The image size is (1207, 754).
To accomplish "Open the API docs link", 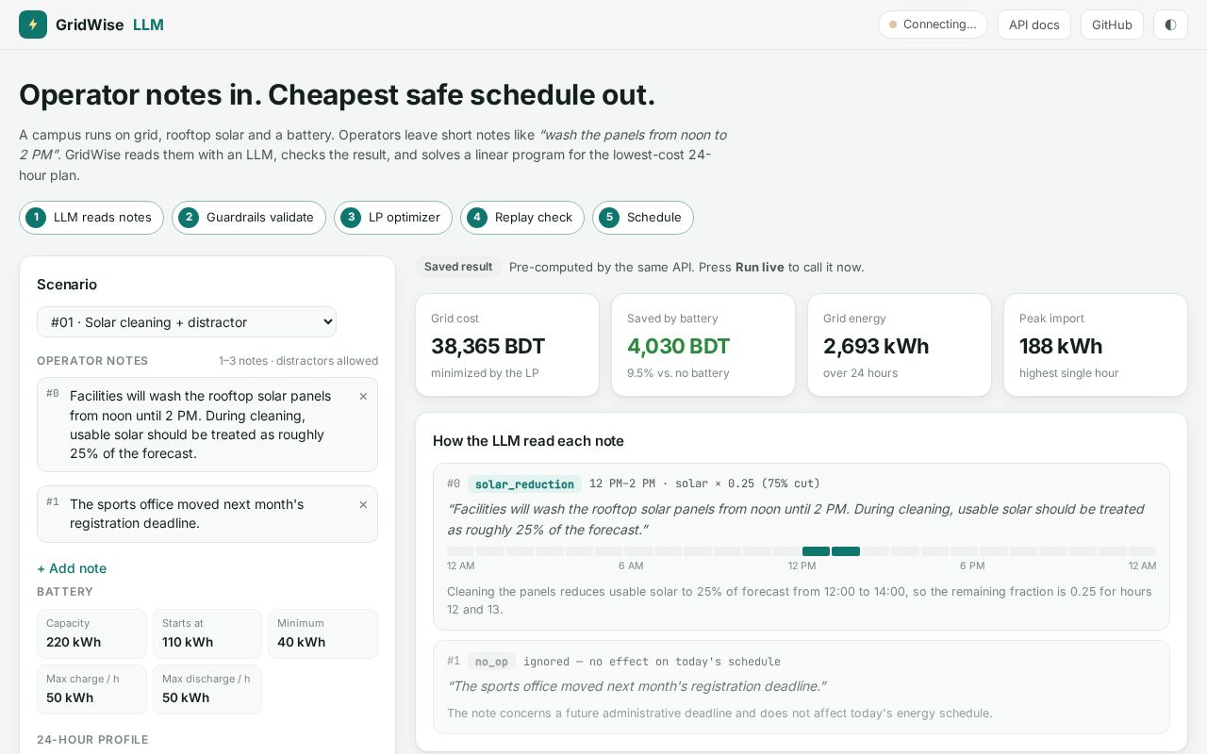I will pos(1034,25).
